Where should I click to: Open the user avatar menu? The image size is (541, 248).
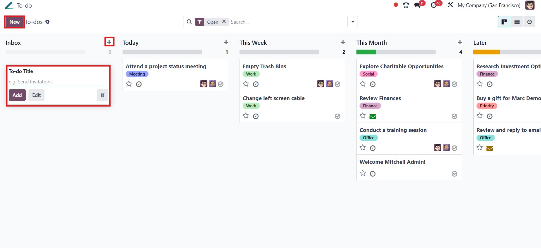tap(530, 5)
